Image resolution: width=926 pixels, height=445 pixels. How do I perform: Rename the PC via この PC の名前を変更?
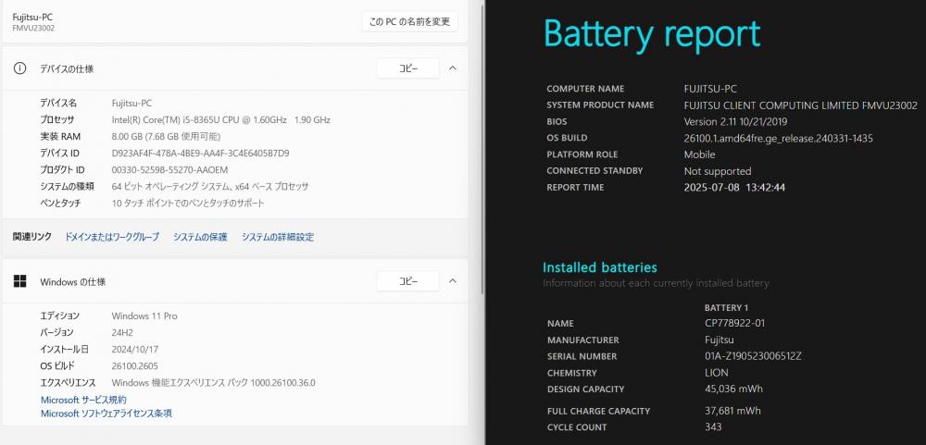point(410,22)
